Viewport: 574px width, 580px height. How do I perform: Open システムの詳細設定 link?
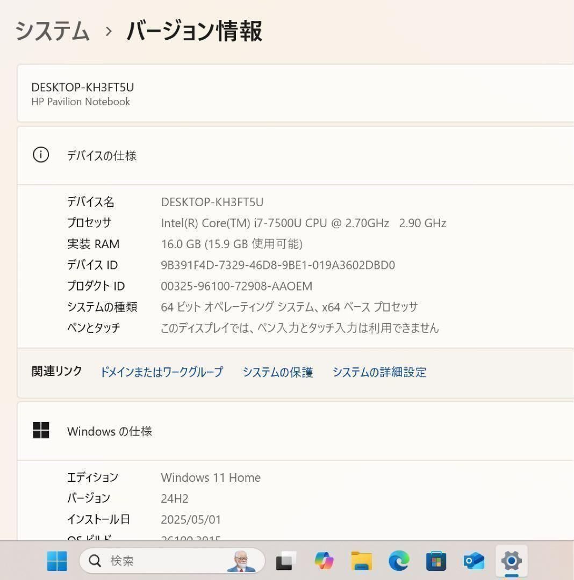[380, 372]
